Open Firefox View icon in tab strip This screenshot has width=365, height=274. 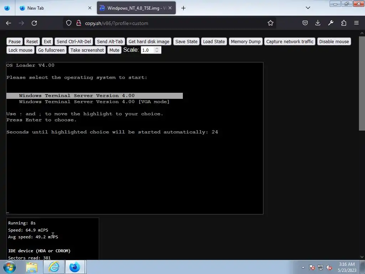[x=7, y=8]
